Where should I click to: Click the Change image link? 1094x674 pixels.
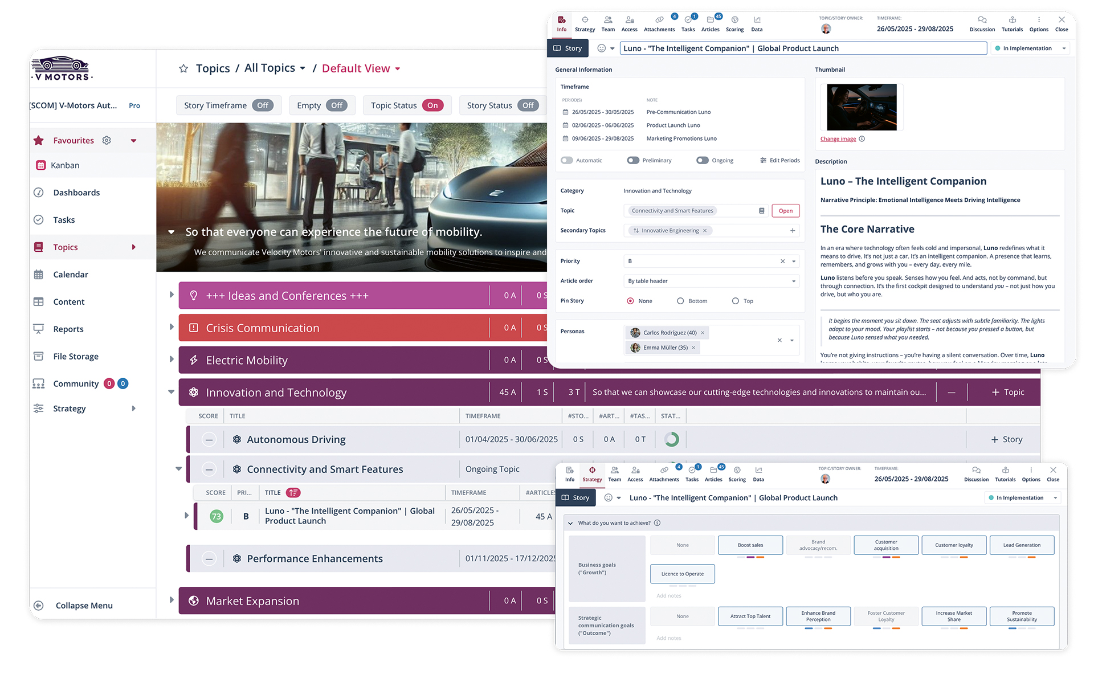click(x=838, y=139)
